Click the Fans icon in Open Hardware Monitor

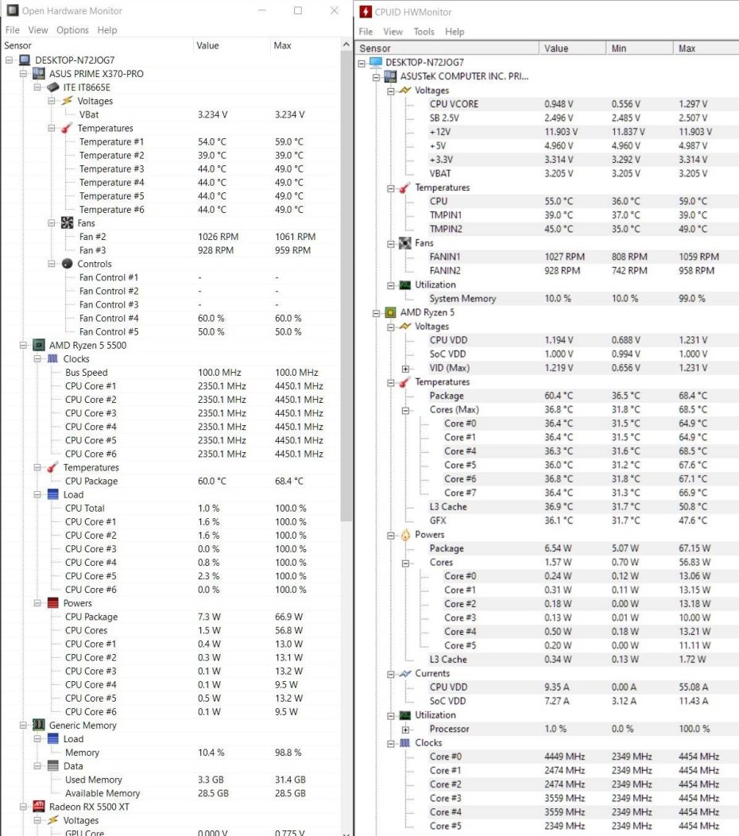67,223
